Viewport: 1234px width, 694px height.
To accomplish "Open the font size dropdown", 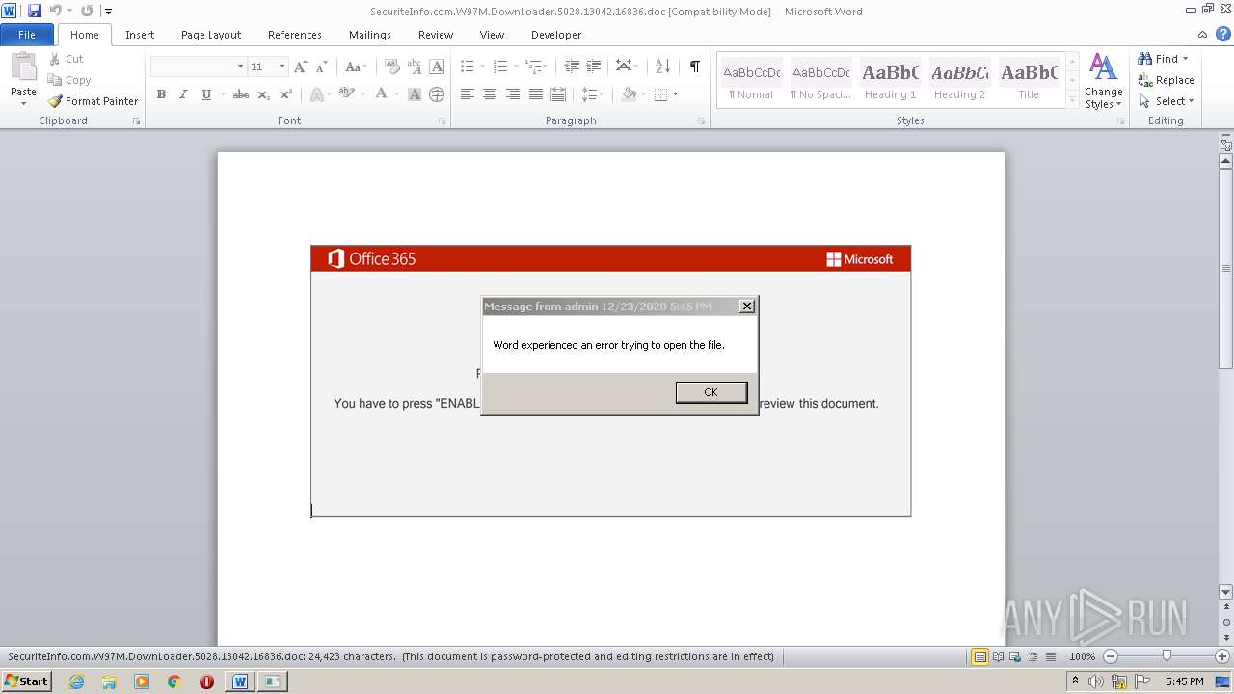I will coord(282,67).
